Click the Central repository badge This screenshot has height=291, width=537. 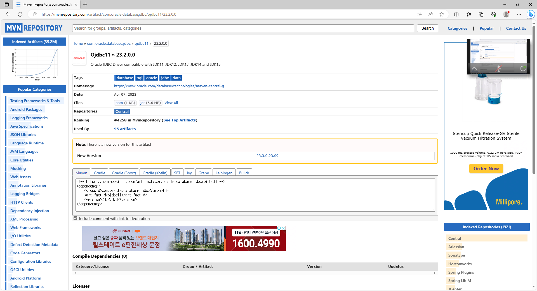click(122, 111)
